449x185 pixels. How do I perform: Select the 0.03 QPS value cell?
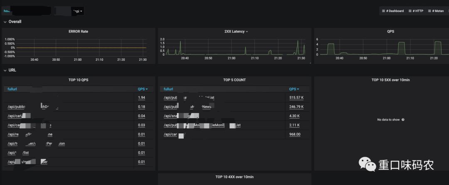click(141, 125)
